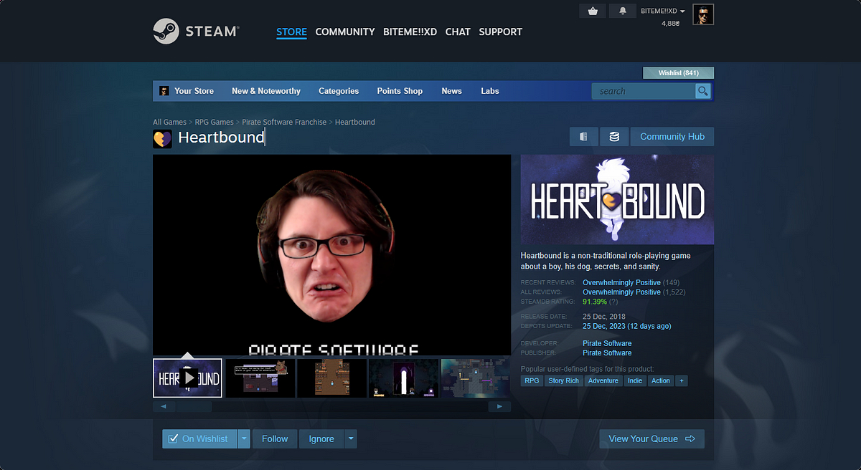Click the Steam logo

click(195, 31)
